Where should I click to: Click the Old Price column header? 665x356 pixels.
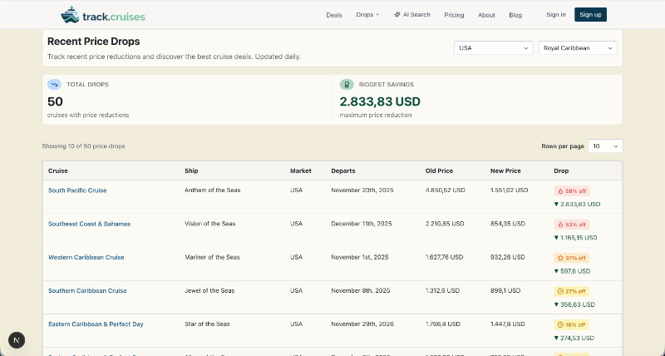(x=439, y=171)
